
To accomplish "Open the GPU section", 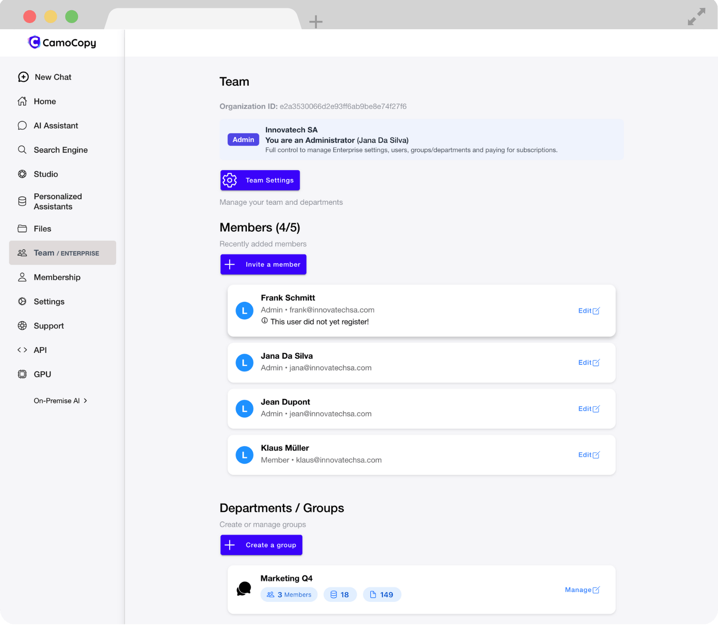I will click(42, 374).
